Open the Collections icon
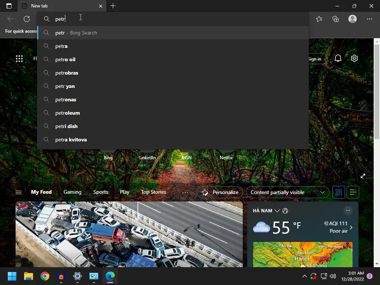 click(335, 19)
